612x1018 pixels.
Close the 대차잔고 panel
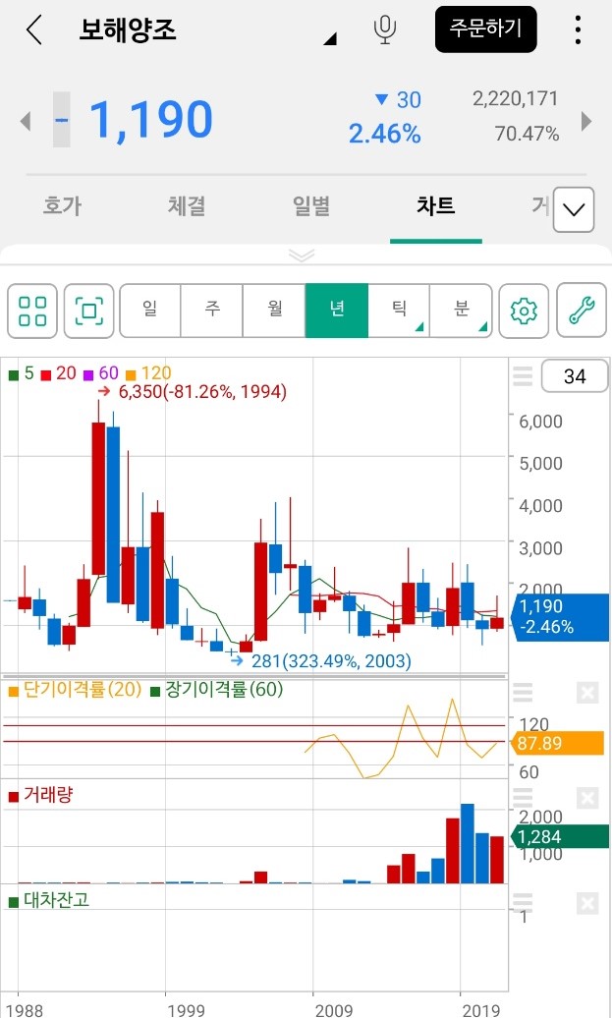587,903
